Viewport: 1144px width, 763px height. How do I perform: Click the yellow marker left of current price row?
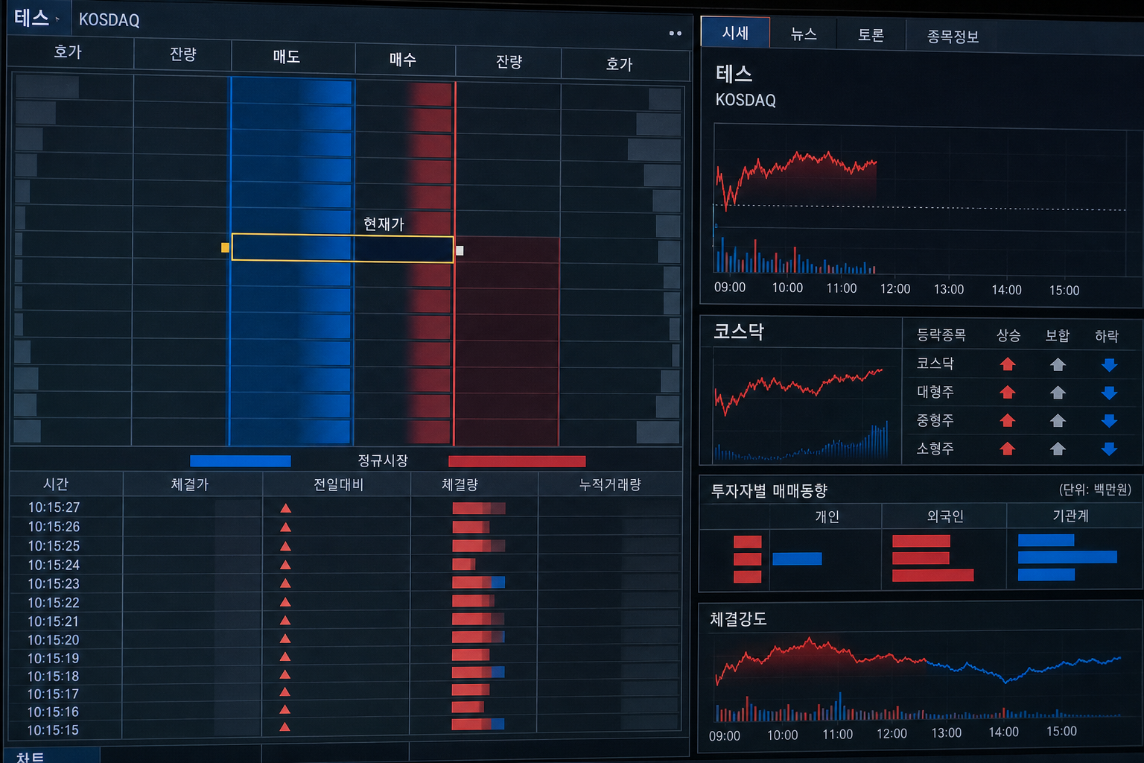pyautogui.click(x=225, y=247)
